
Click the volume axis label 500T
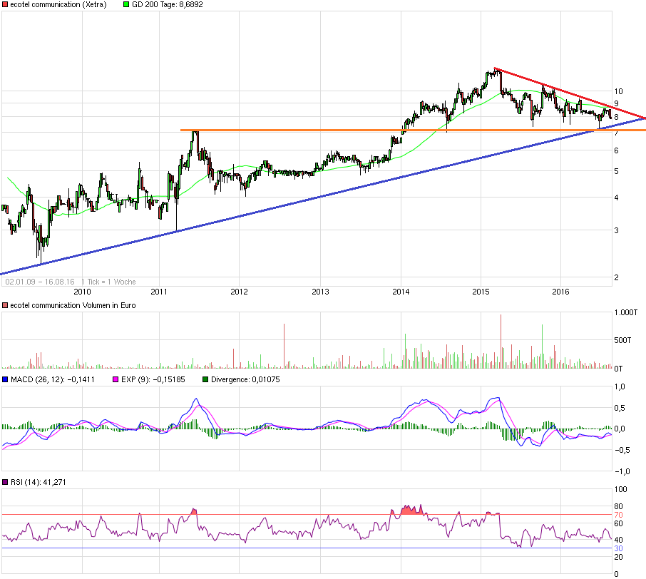[622, 340]
